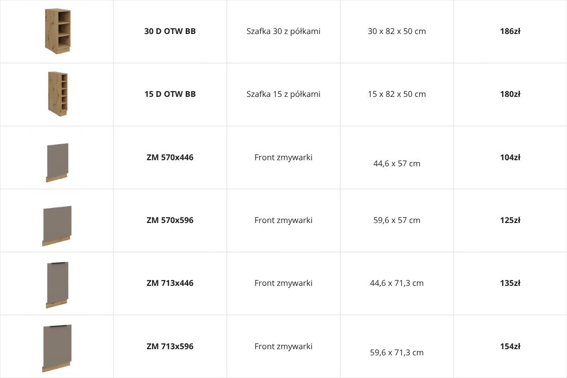This screenshot has height=378, width=567.
Task: View the ZM 570x446 dishwasher front image
Action: 57,163
